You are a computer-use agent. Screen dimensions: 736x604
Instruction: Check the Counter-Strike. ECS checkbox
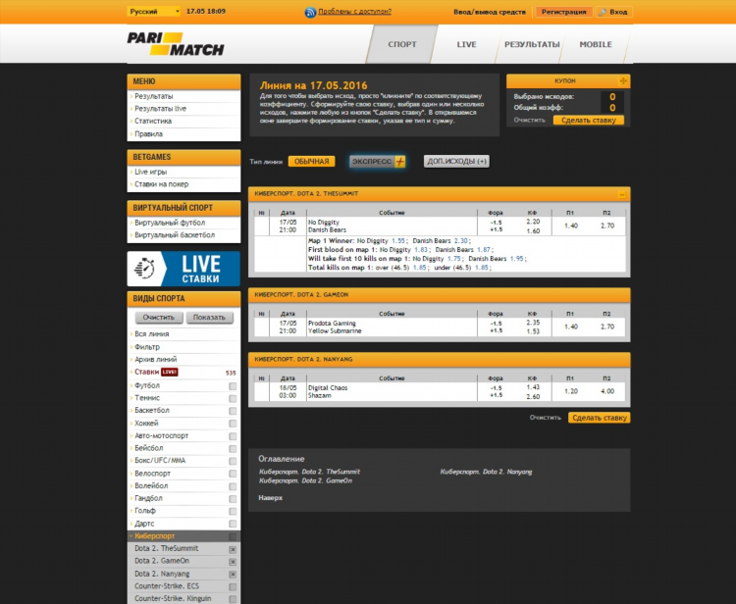pos(233,587)
